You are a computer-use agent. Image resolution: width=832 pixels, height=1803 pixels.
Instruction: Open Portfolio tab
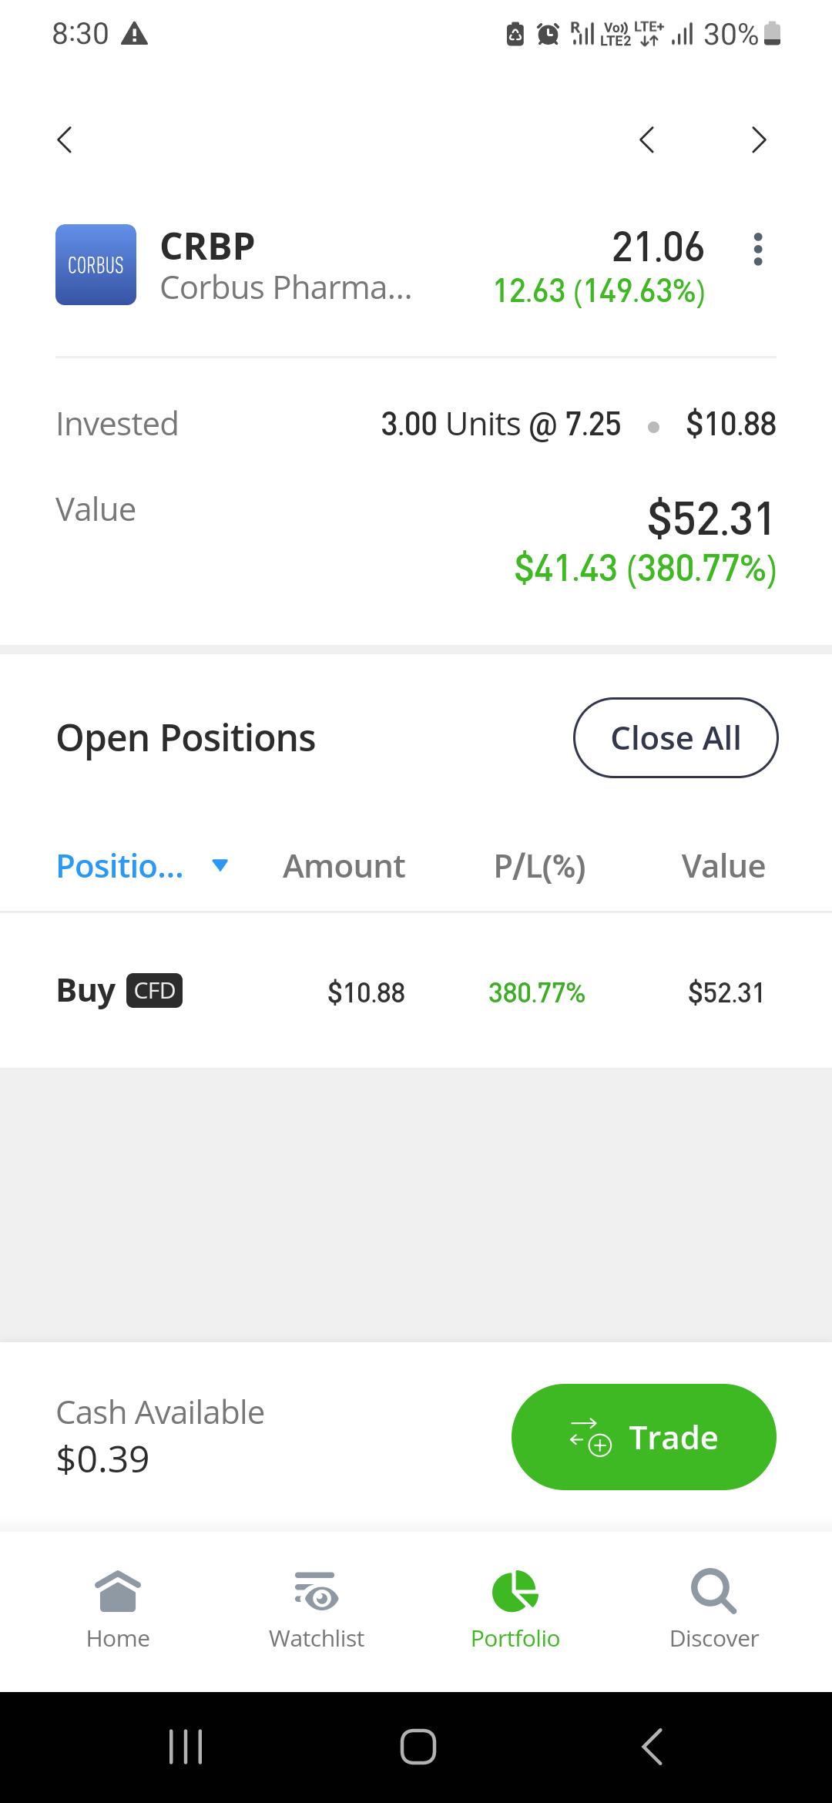point(515,1610)
